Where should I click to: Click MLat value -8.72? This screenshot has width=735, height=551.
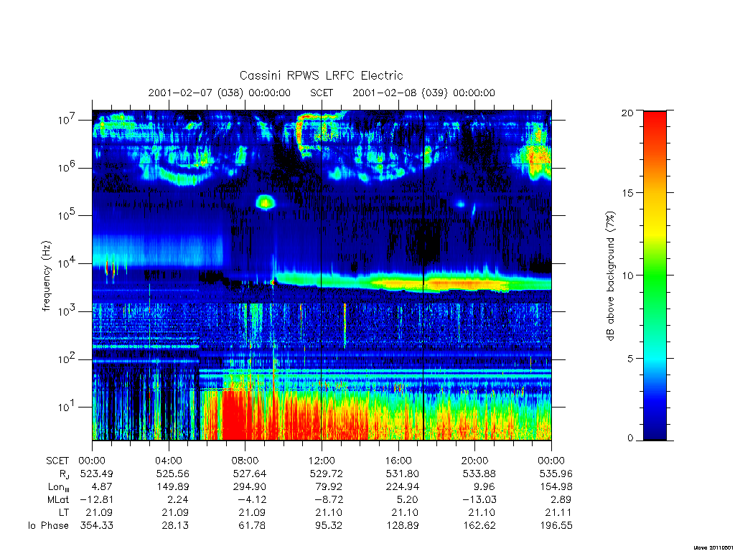329,499
